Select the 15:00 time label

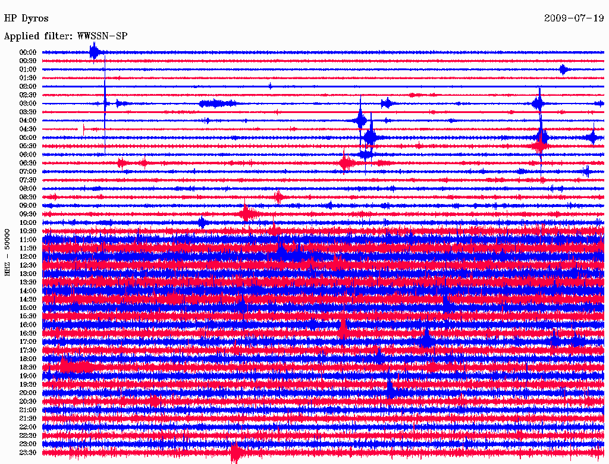pos(27,308)
